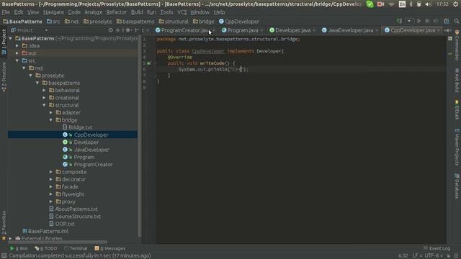Select Program class in tree
This screenshot has height=259, width=461.
coord(79,157)
